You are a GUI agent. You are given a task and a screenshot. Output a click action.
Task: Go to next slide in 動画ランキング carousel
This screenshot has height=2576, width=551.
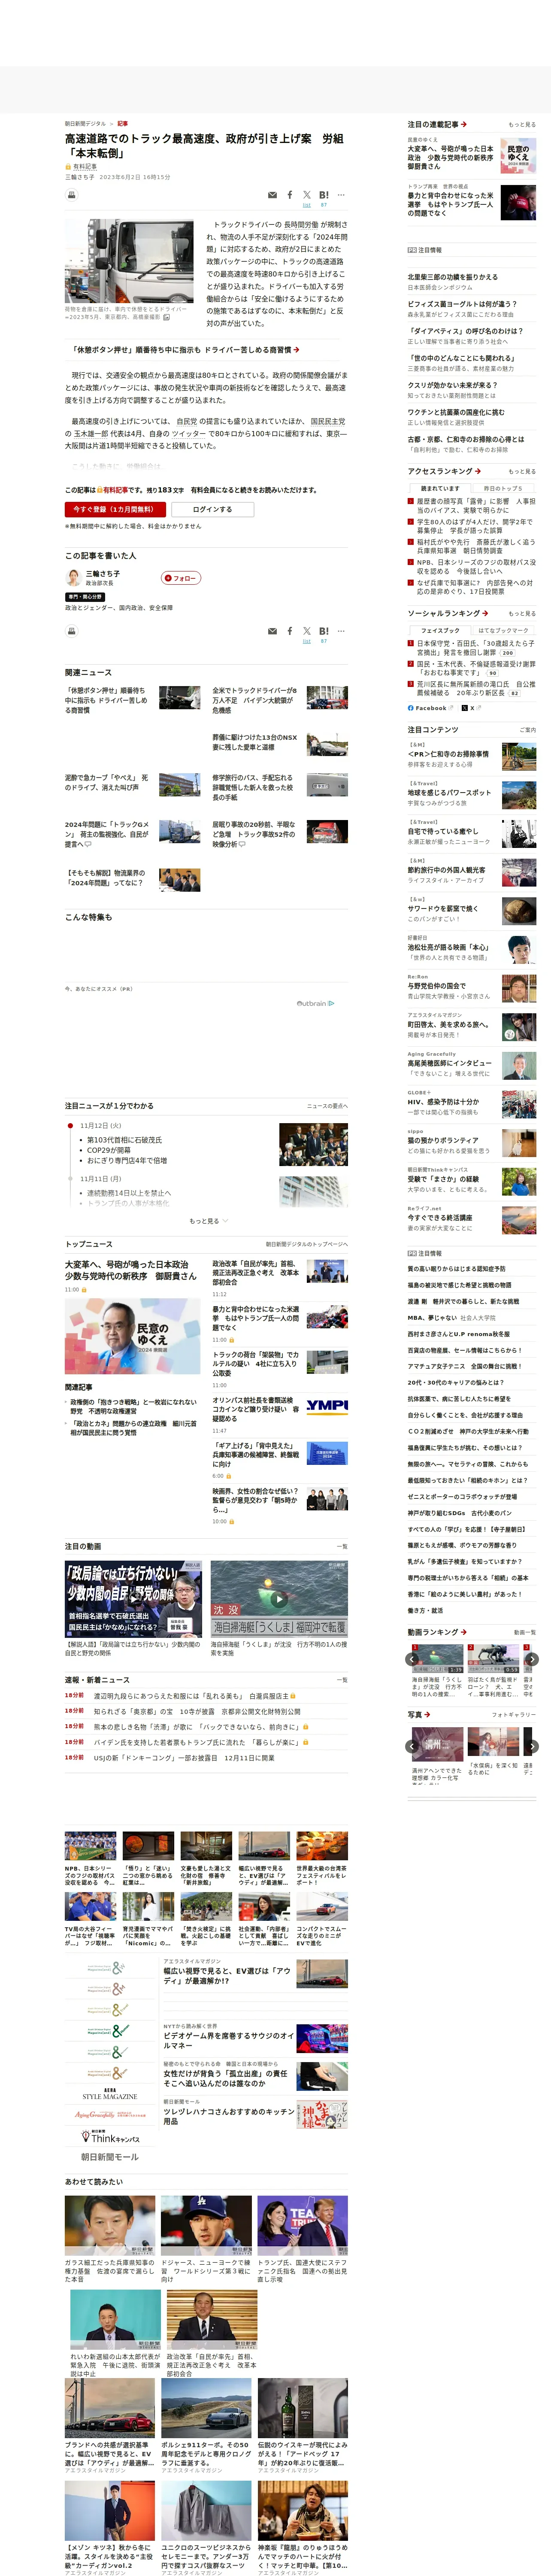pos(532,1659)
